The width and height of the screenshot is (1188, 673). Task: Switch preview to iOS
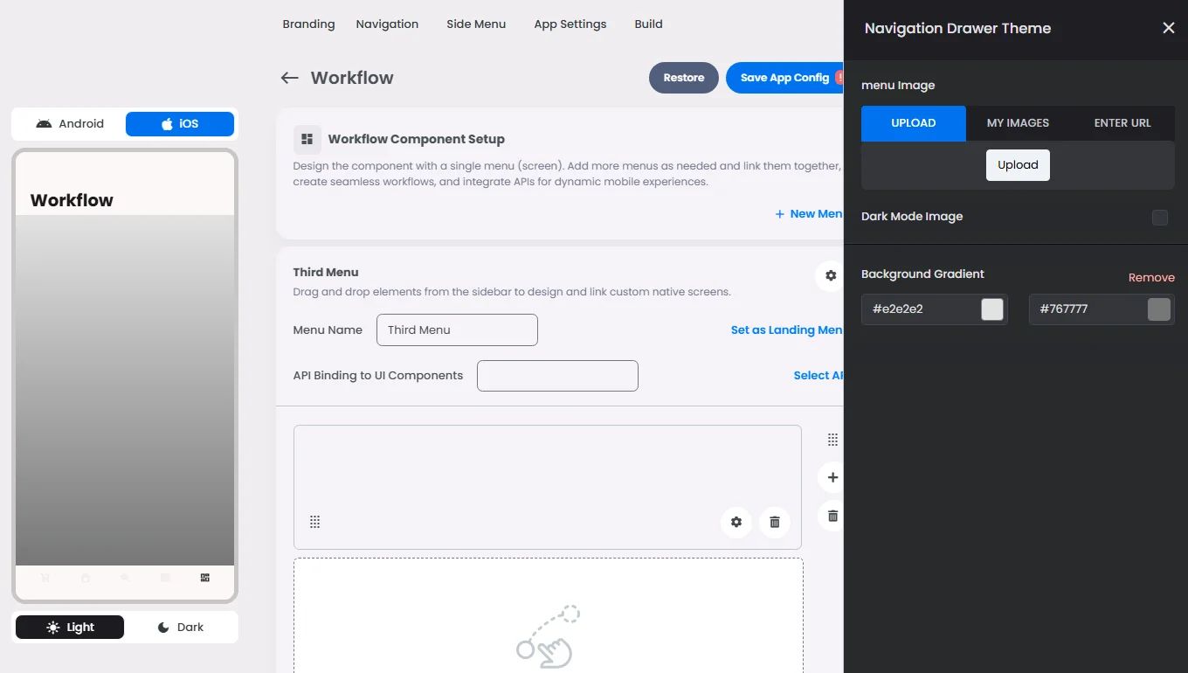tap(180, 124)
